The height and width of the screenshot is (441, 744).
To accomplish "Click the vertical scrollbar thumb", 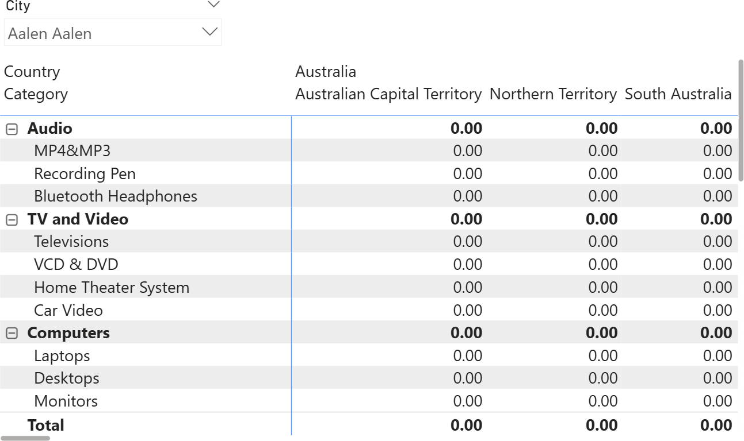I will [x=741, y=121].
